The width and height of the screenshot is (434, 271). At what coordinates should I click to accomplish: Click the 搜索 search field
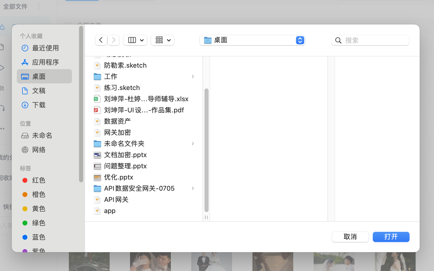pos(370,40)
